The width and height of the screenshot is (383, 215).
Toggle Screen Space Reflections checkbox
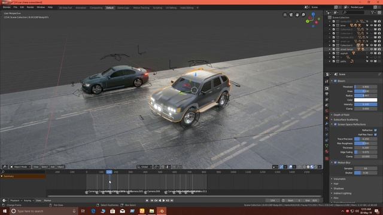click(x=335, y=124)
